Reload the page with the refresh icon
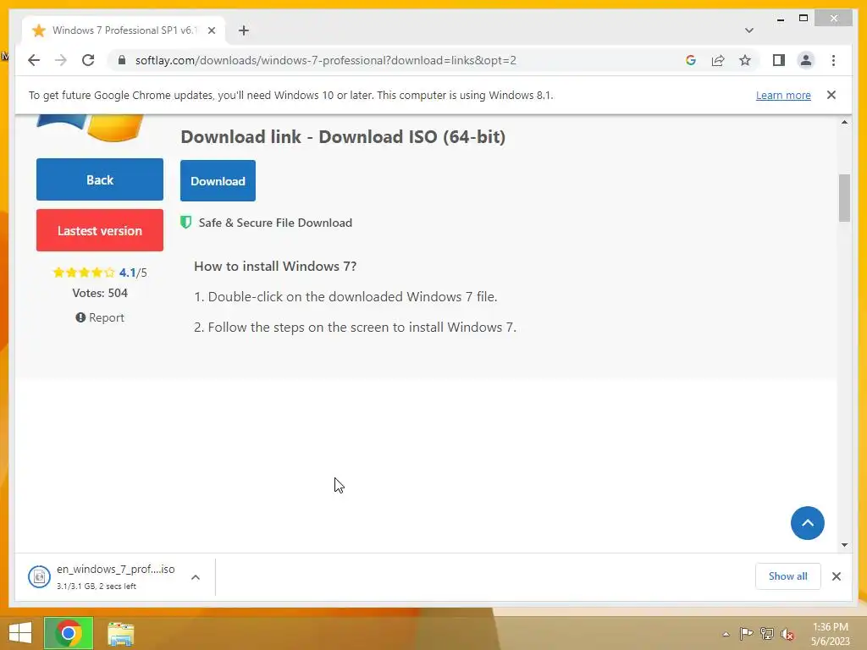The height and width of the screenshot is (650, 867). [x=88, y=60]
